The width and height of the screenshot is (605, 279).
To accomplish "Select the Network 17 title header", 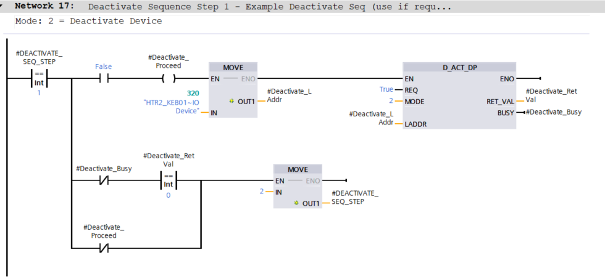I will (x=302, y=7).
